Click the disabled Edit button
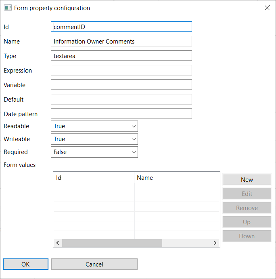Image resolution: width=276 pixels, height=279 pixels. 247,194
